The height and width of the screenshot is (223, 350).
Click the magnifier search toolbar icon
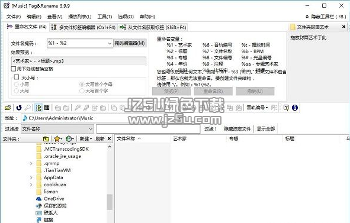point(28,108)
